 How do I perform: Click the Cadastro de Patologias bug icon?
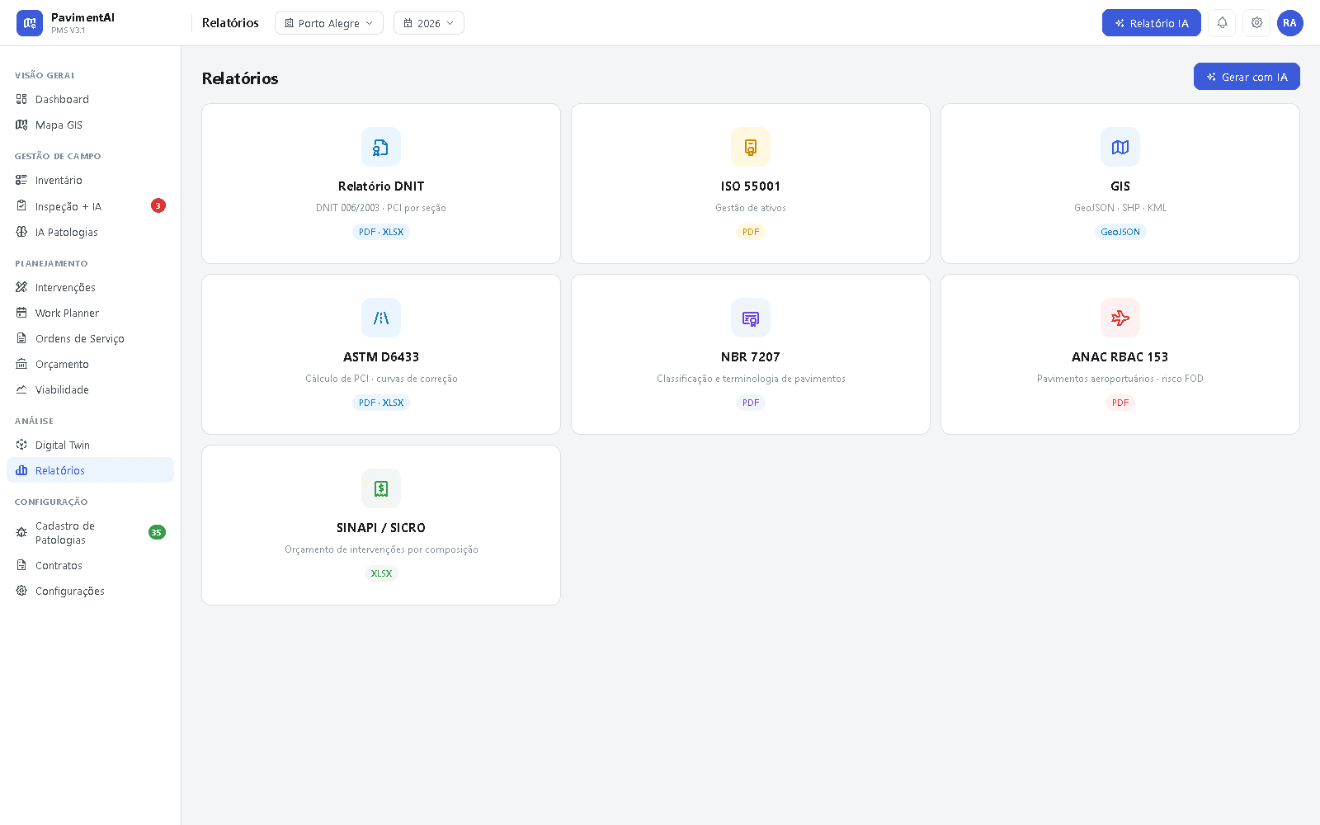pos(21,533)
